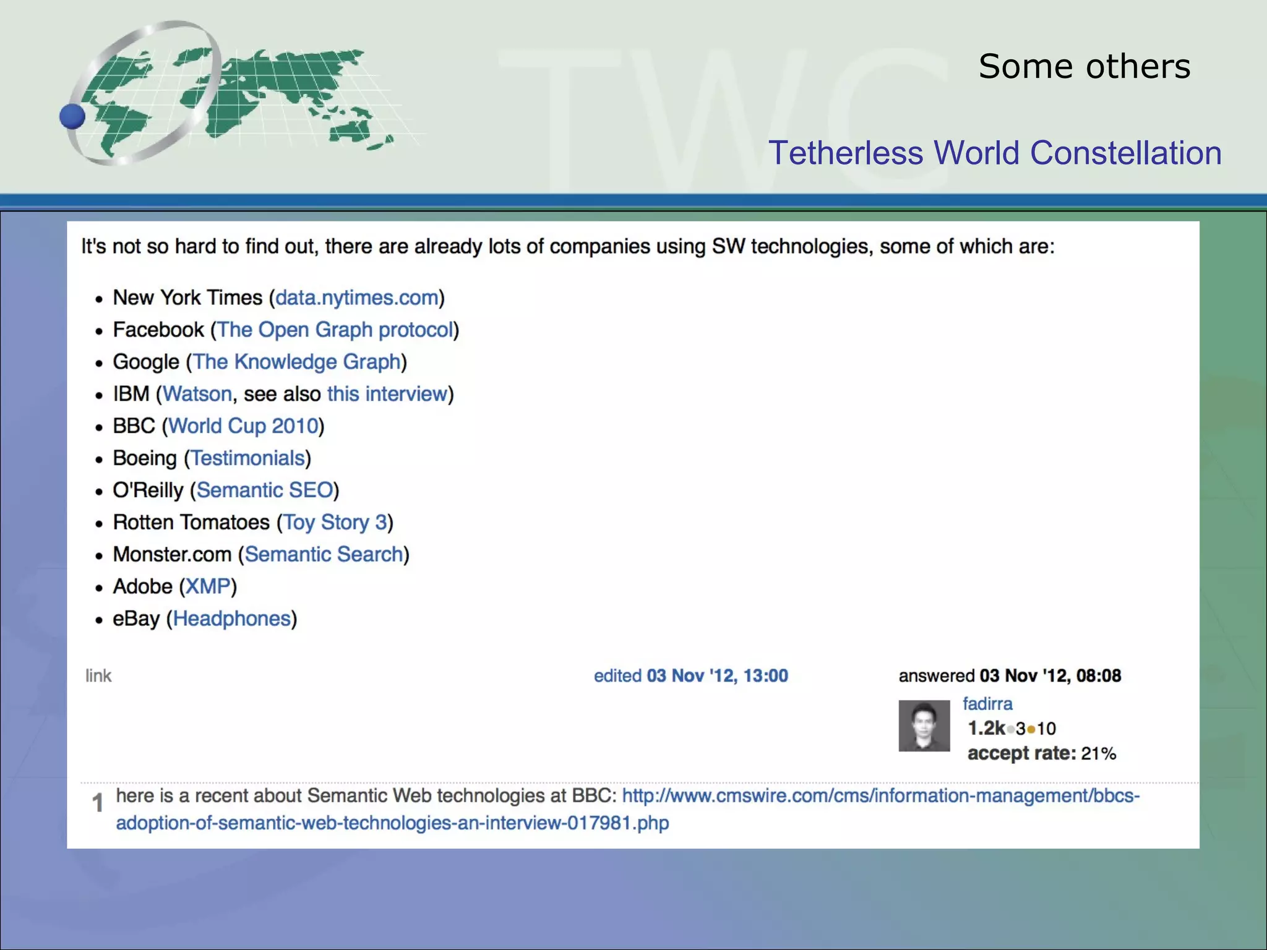Click the answer's permalink 'link'
This screenshot has width=1267, height=950.
(x=98, y=676)
